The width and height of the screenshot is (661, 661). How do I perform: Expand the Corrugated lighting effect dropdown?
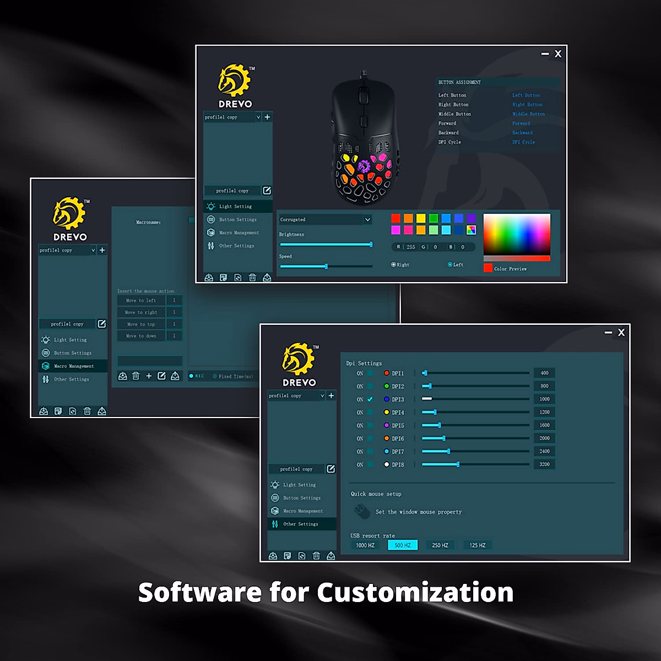367,219
